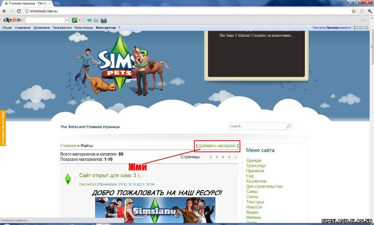Open 'Видео' in the site menu
The width and height of the screenshot is (374, 225).
[x=252, y=212]
